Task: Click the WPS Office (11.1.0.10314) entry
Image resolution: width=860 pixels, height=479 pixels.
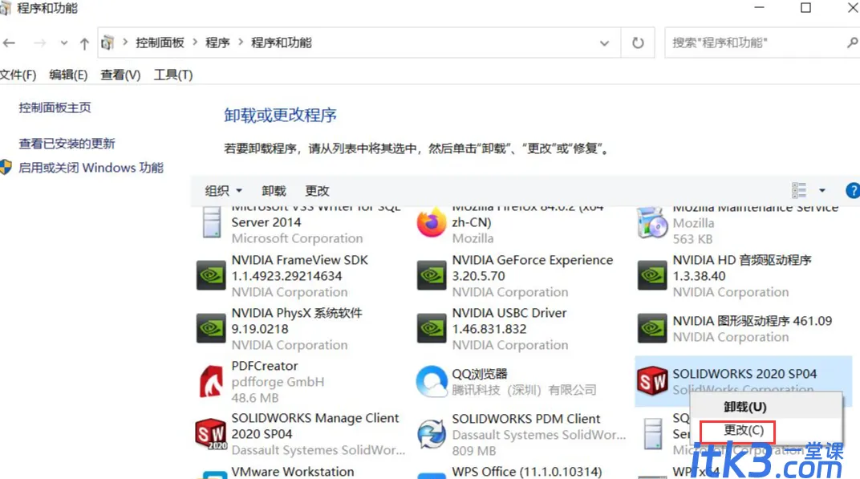Action: point(526,472)
